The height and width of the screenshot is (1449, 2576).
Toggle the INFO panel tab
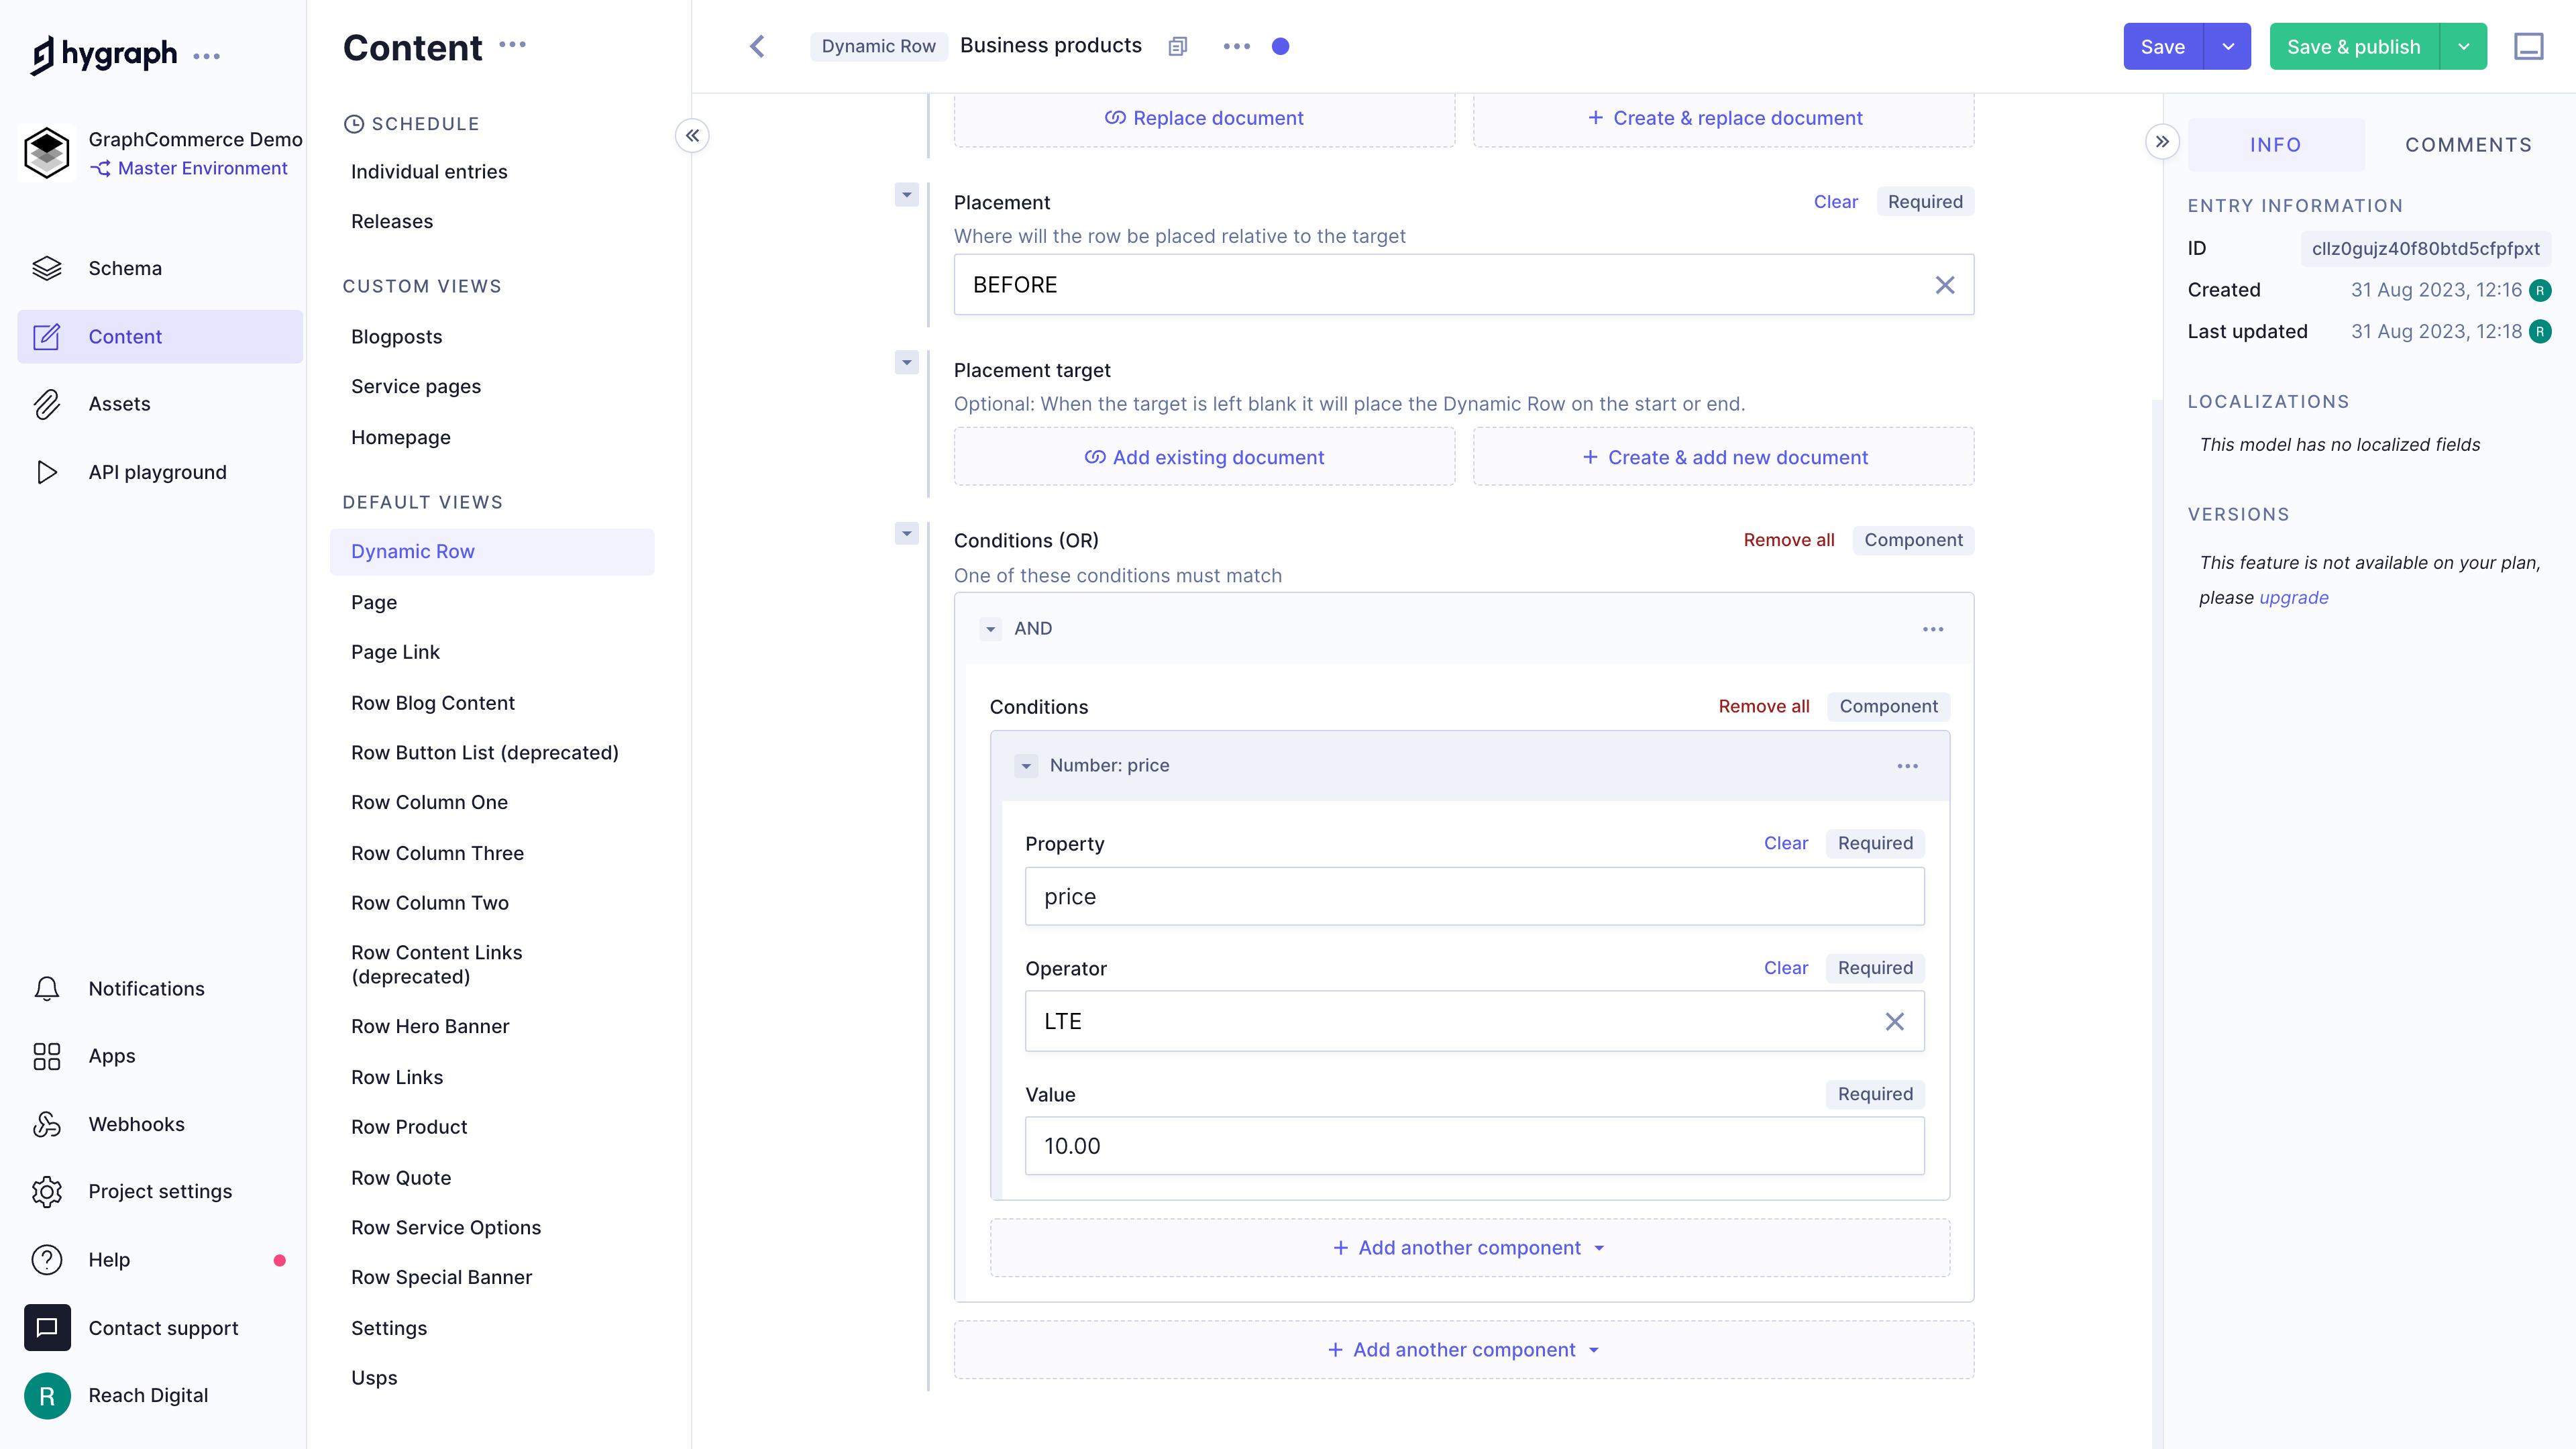pyautogui.click(x=2277, y=144)
